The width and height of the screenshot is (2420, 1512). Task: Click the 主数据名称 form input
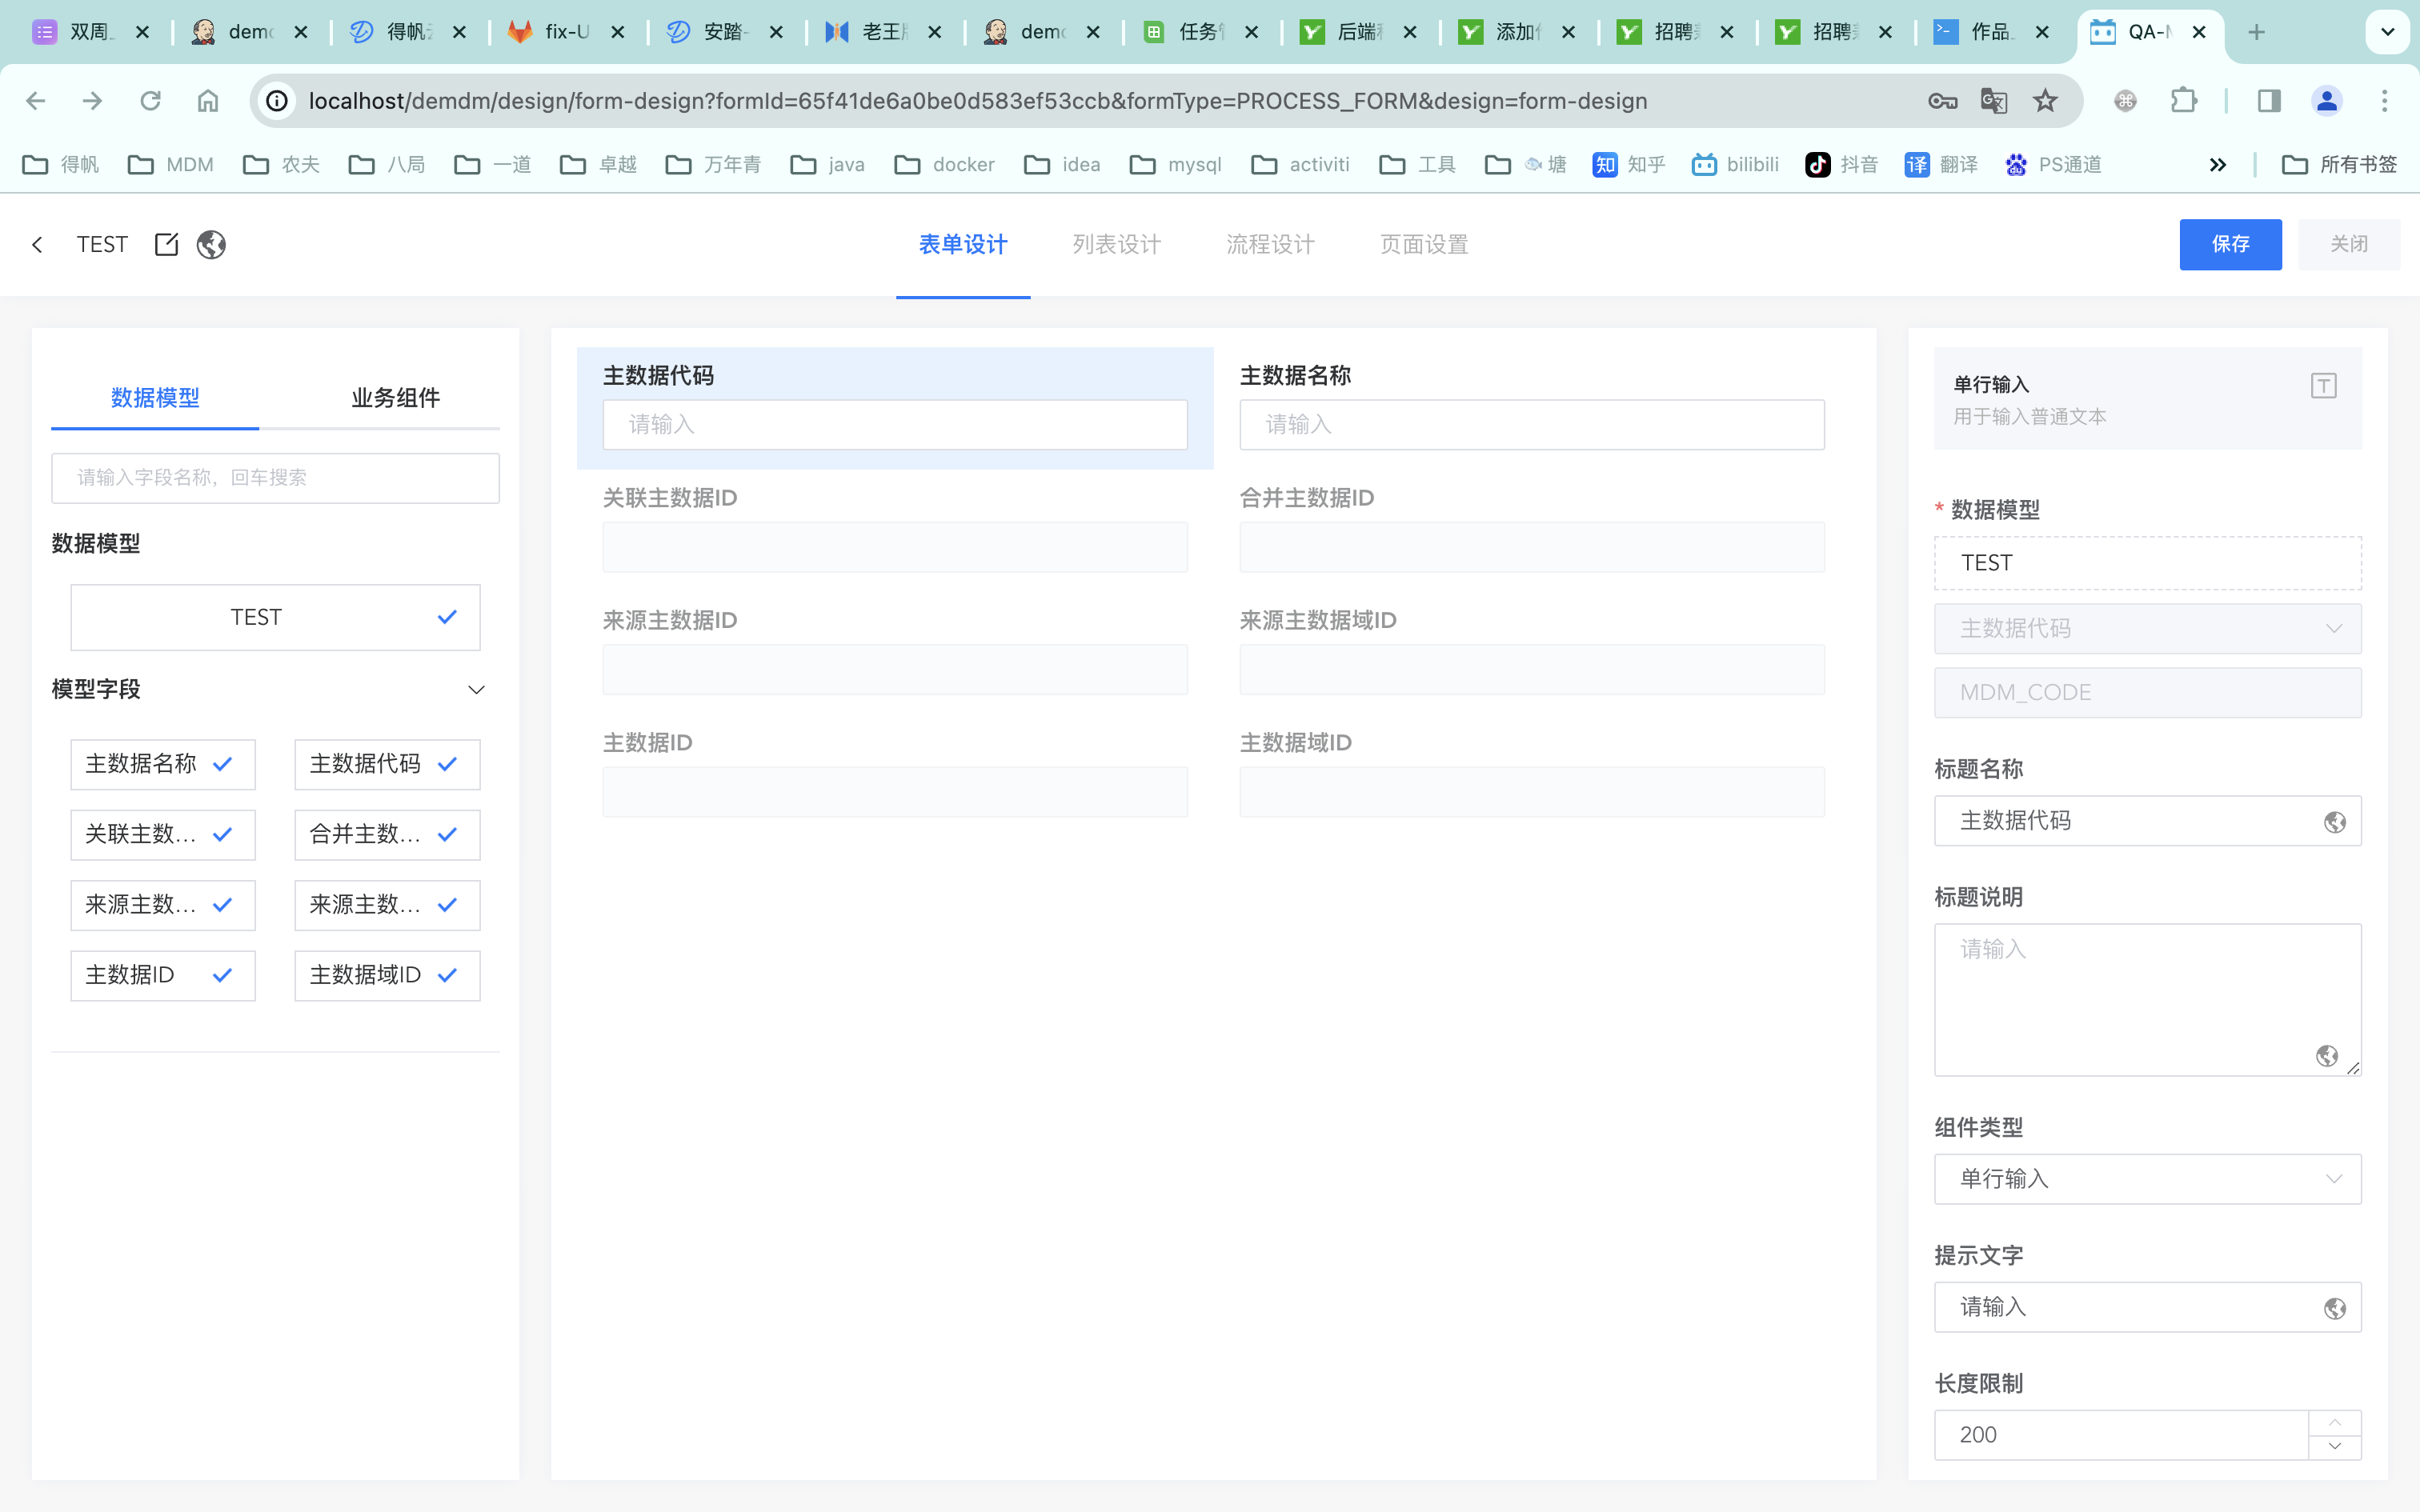[x=1532, y=425]
